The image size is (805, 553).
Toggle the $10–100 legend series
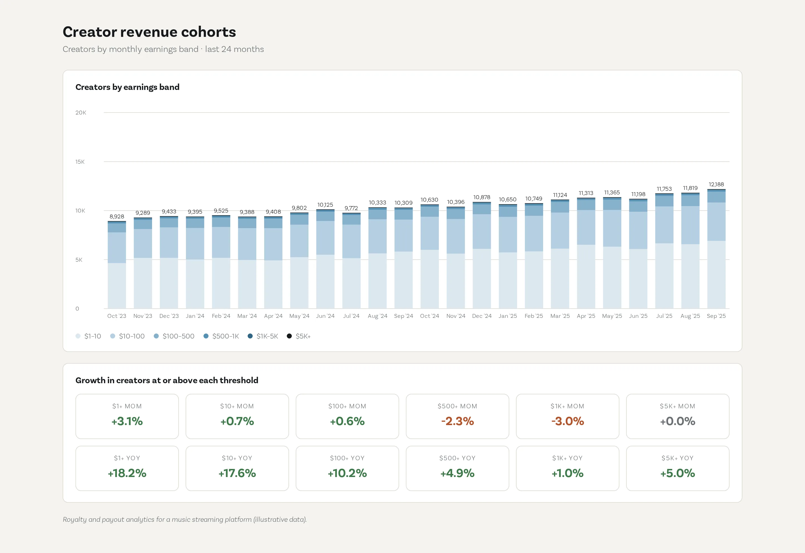(x=127, y=336)
